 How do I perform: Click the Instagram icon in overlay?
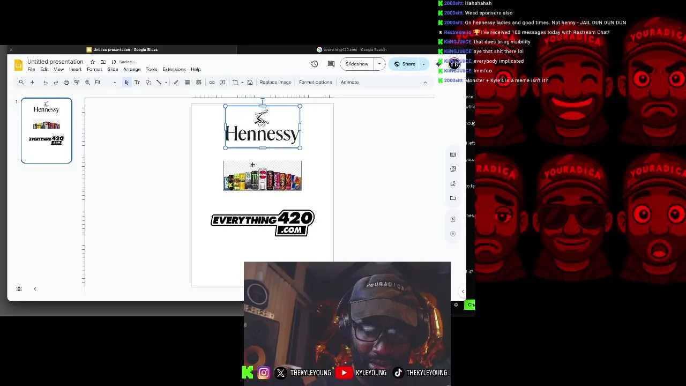(x=264, y=373)
